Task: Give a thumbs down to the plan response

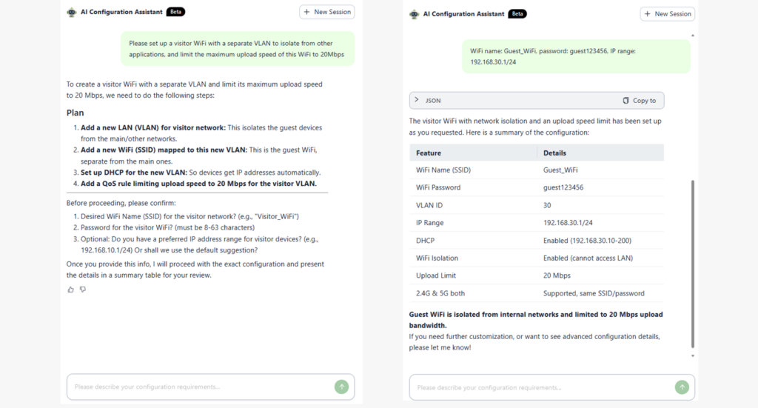Action: click(x=83, y=290)
